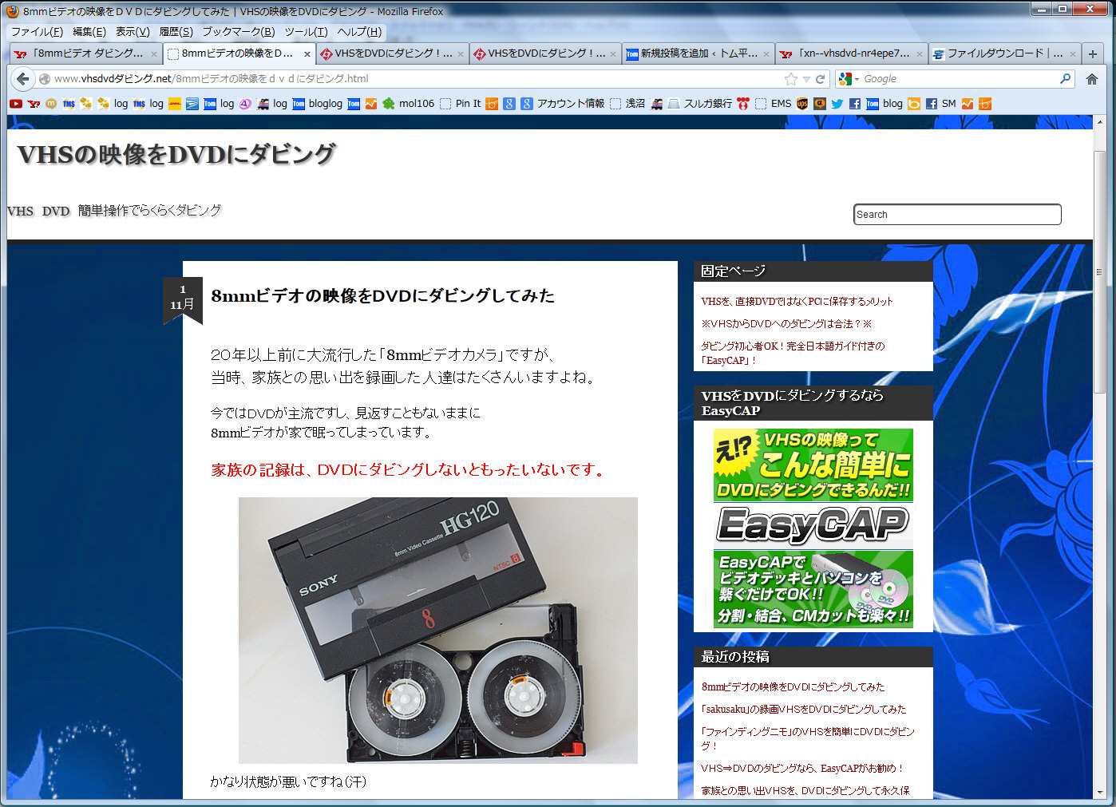The image size is (1116, 807).
Task: Open the アカウント情報 bookmark
Action: pos(564,104)
